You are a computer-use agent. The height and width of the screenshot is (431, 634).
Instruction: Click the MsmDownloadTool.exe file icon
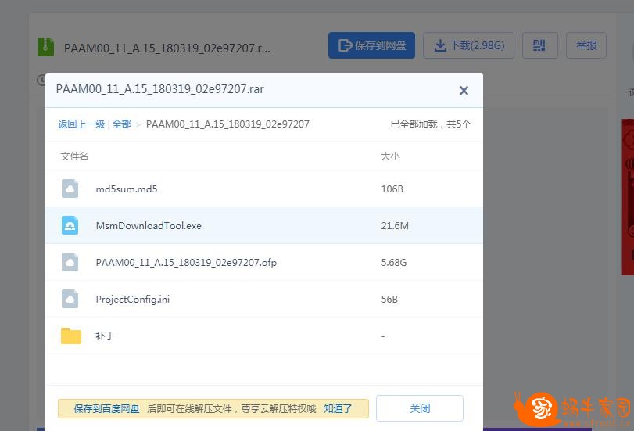point(70,225)
